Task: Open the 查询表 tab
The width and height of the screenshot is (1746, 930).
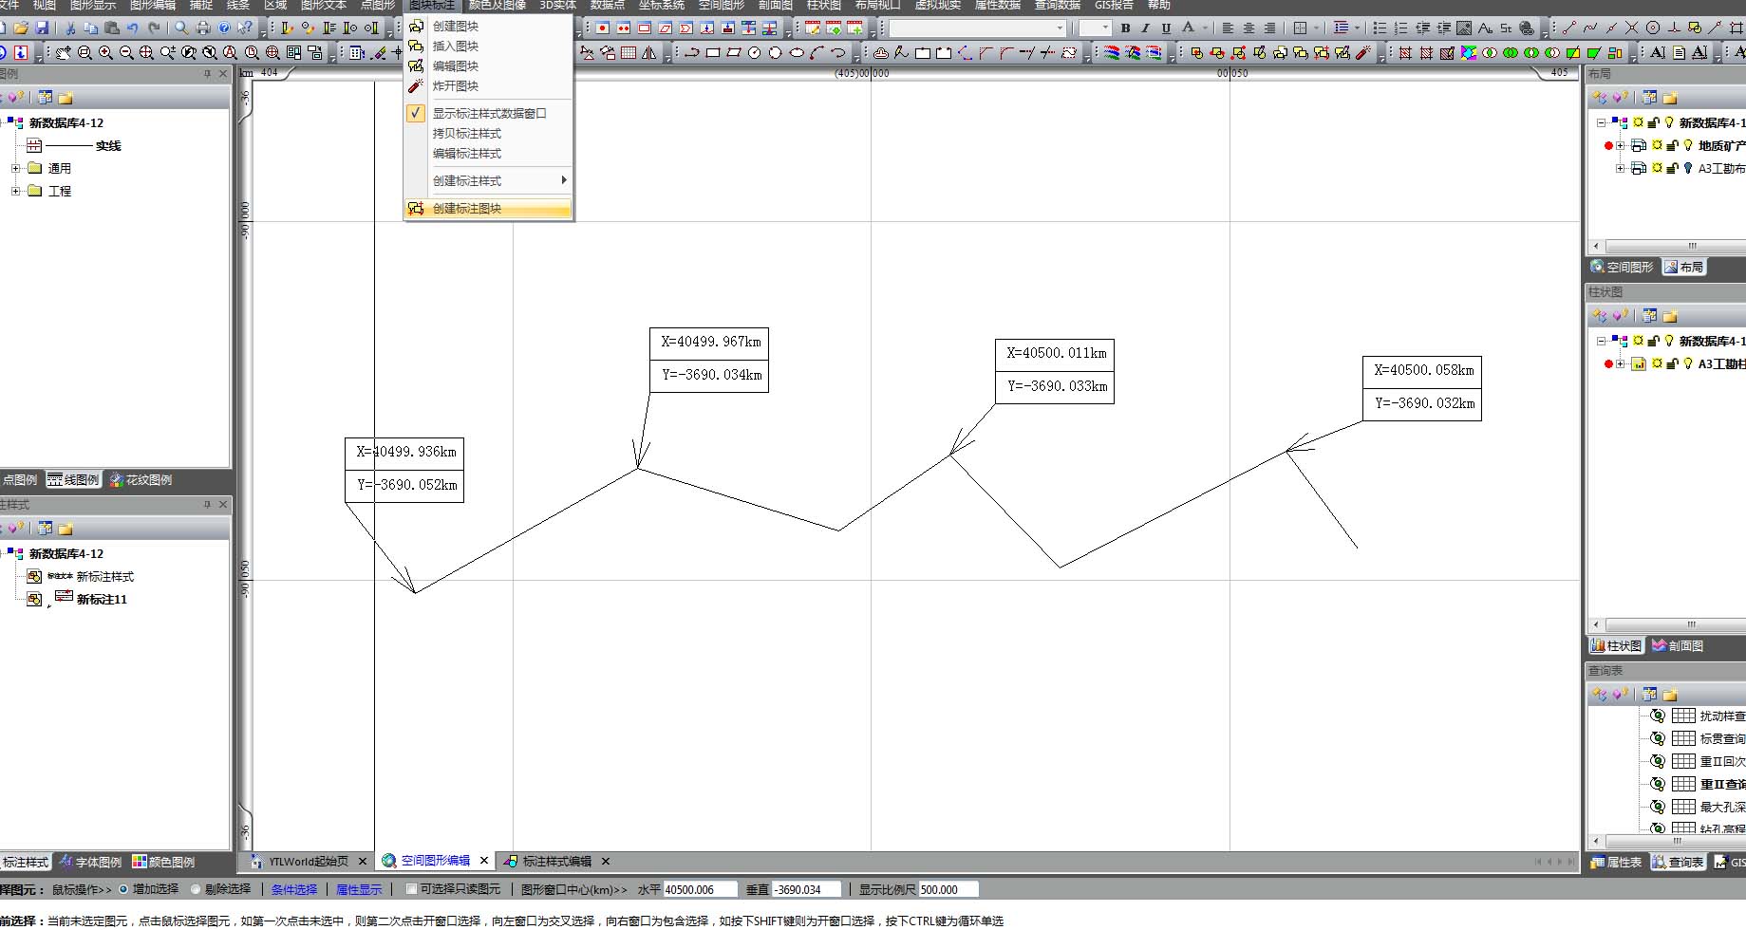Action: point(1678,862)
